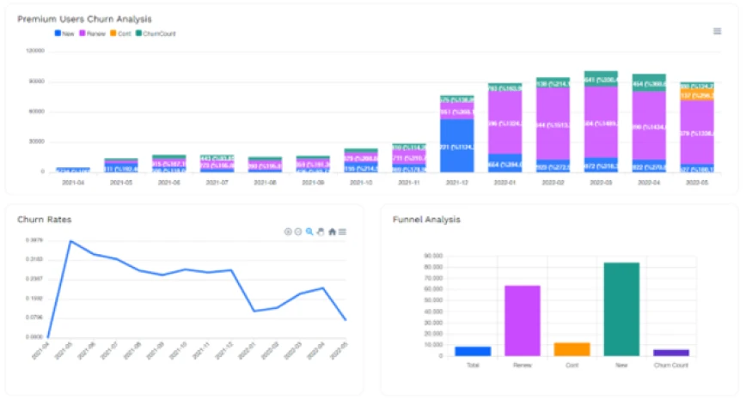Click the blue New segment of 2022-01 bar
This screenshot has width=746, height=399.
pos(504,163)
